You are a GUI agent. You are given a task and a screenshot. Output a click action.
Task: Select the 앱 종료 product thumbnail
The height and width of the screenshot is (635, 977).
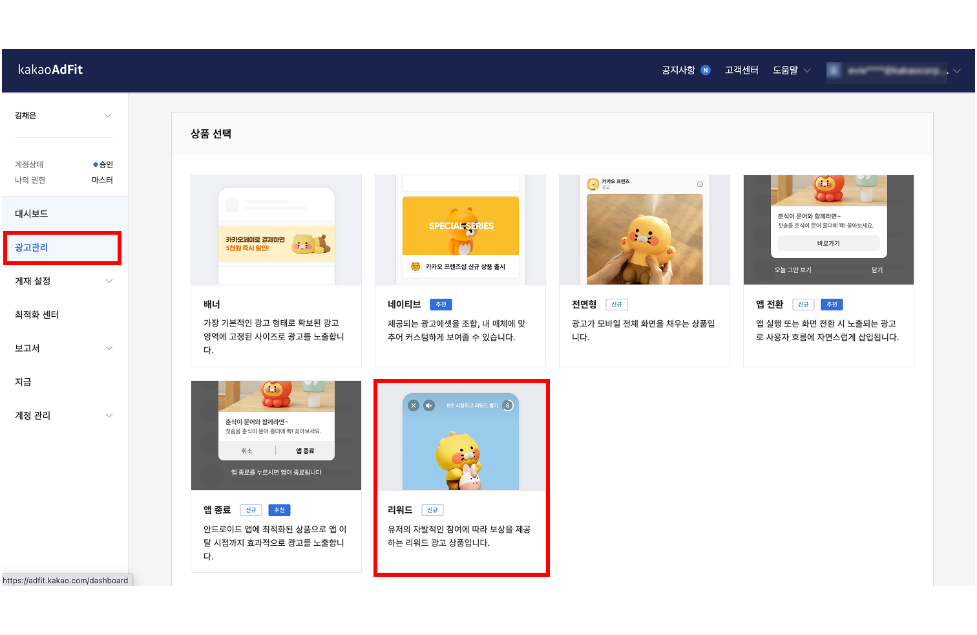tap(276, 435)
